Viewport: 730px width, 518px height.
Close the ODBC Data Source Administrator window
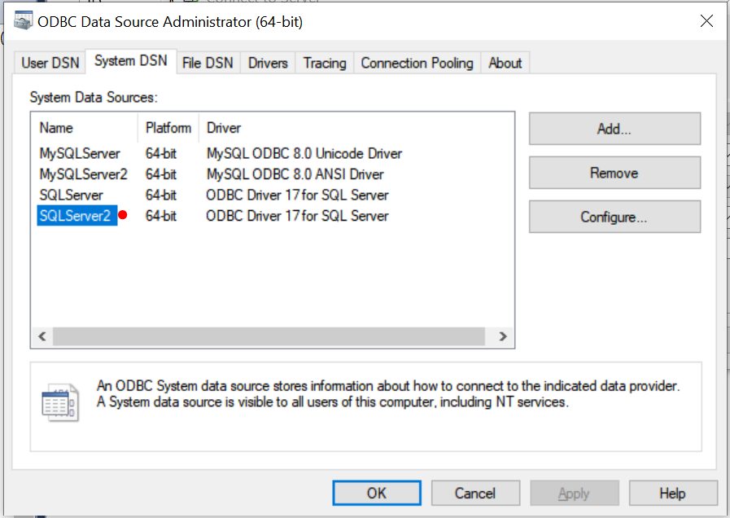coord(706,21)
